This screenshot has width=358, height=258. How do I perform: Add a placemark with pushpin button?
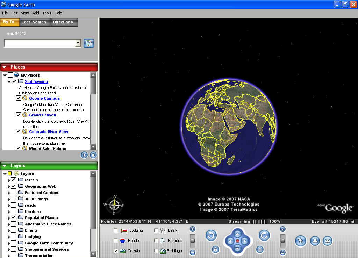[300, 241]
